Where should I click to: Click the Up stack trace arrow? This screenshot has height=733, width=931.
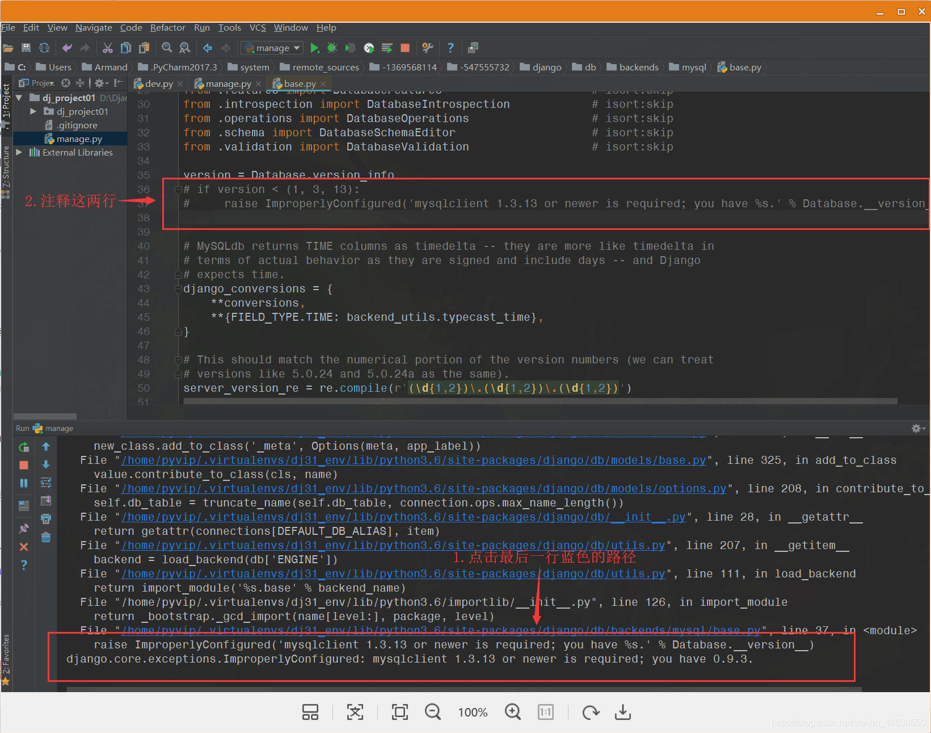pos(46,447)
